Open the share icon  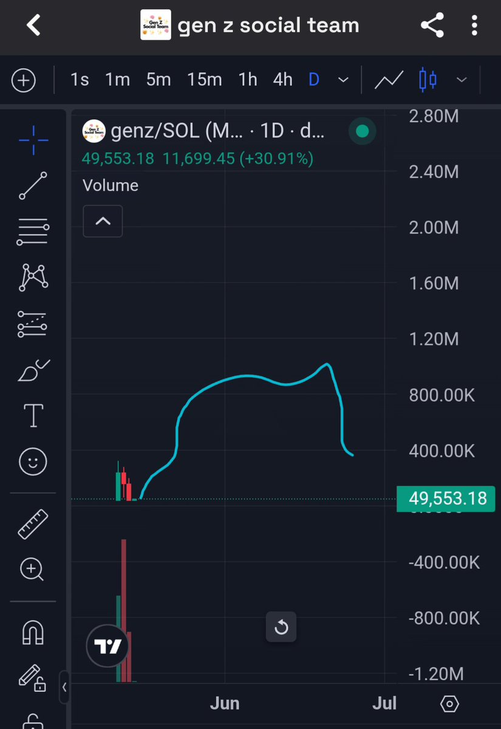coord(432,25)
